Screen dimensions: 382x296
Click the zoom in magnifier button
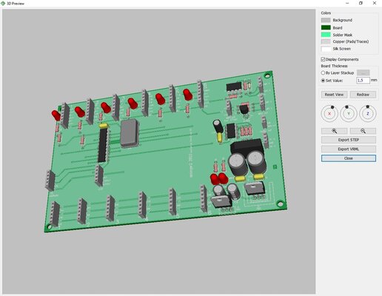pos(334,131)
